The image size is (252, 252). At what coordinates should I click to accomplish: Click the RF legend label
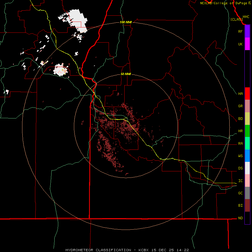coord(240,31)
